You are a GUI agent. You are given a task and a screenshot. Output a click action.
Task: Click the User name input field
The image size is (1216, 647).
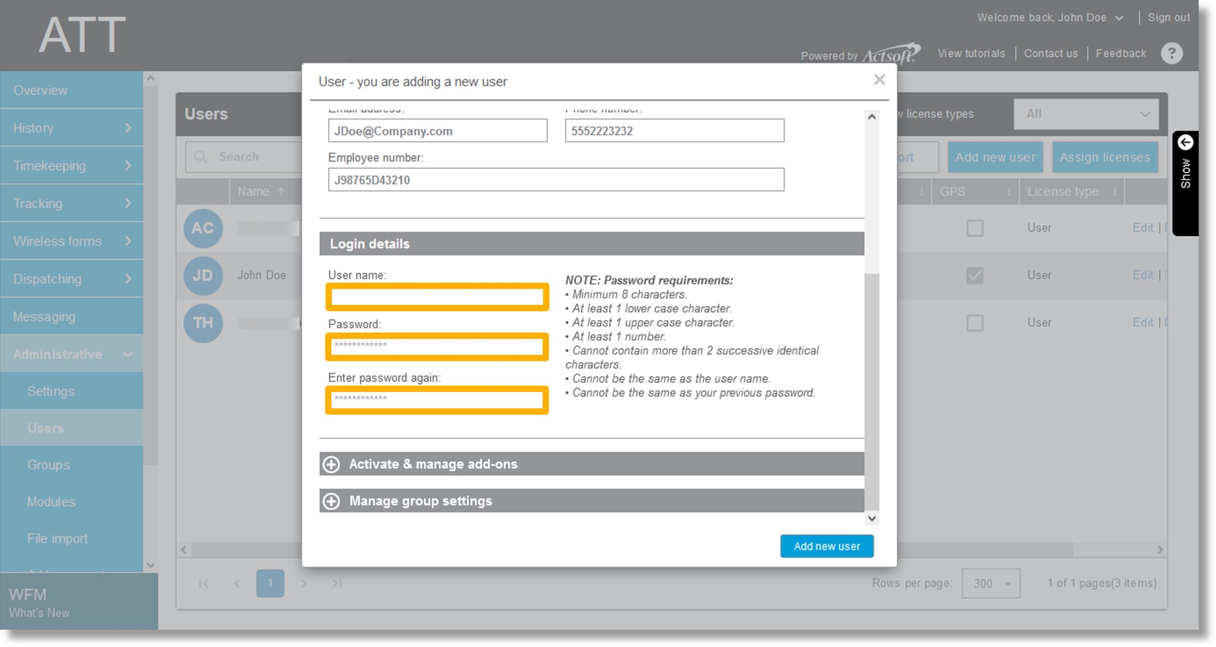[x=438, y=297]
